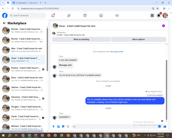Open Paulina's conversation
Image resolution: width=172 pixels, height=138 pixels.
23,69
